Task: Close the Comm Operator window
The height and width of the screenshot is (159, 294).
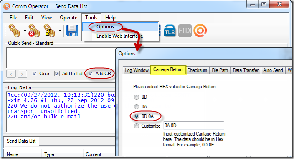Action: coord(279,5)
